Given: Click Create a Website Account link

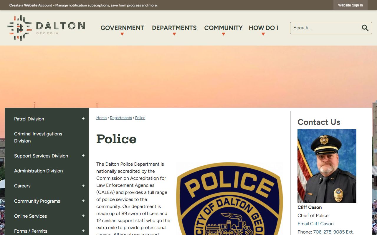Looking at the screenshot, I should coord(31,5).
